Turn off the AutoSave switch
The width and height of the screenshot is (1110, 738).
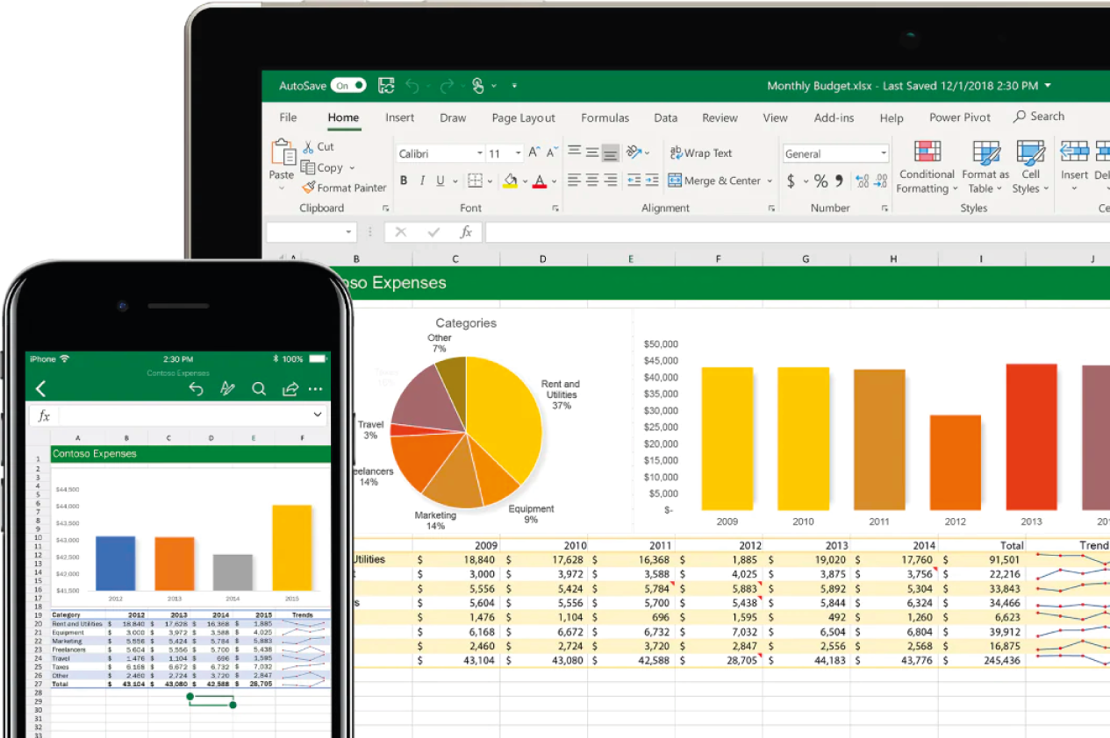pyautogui.click(x=348, y=85)
